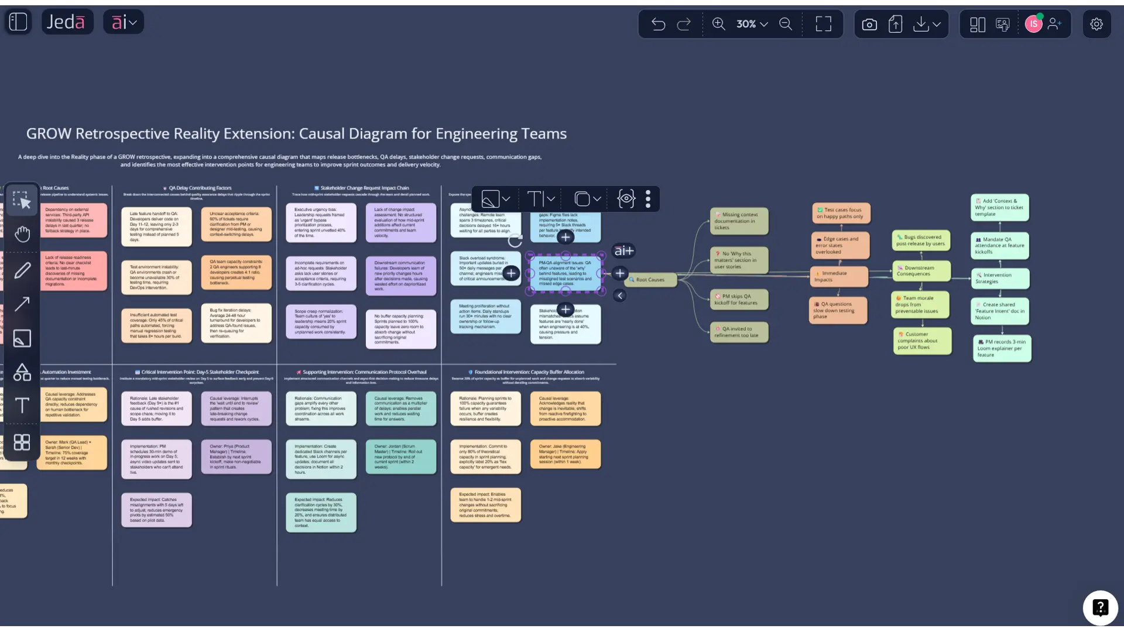Expand the note style chevron in floating toolbar
This screenshot has width=1124, height=632.
pyautogui.click(x=506, y=199)
